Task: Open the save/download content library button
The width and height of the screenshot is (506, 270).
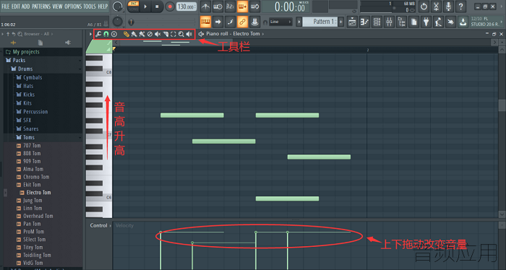Action: pyautogui.click(x=463, y=22)
